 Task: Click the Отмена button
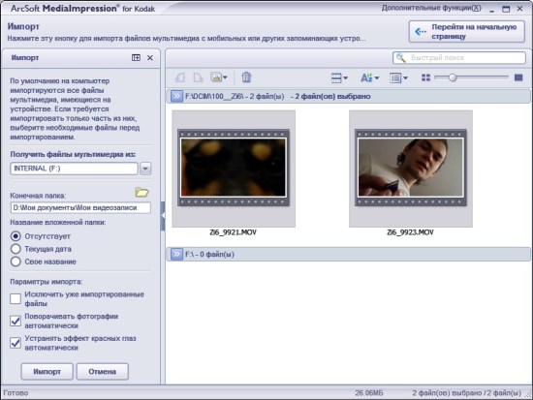(103, 372)
